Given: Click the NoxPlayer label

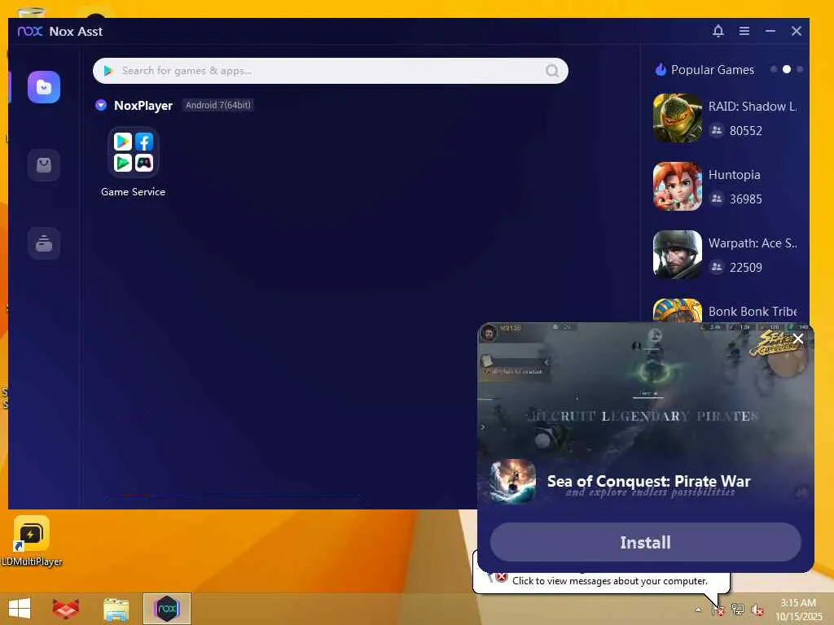Looking at the screenshot, I should point(143,105).
